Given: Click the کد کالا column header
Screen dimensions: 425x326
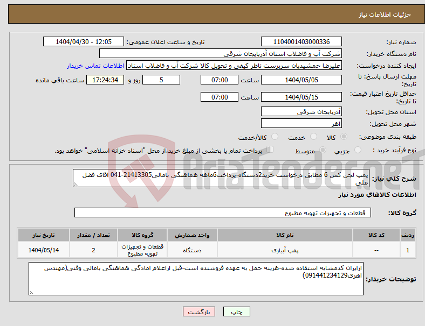Looking at the screenshot, I should point(376,235).
